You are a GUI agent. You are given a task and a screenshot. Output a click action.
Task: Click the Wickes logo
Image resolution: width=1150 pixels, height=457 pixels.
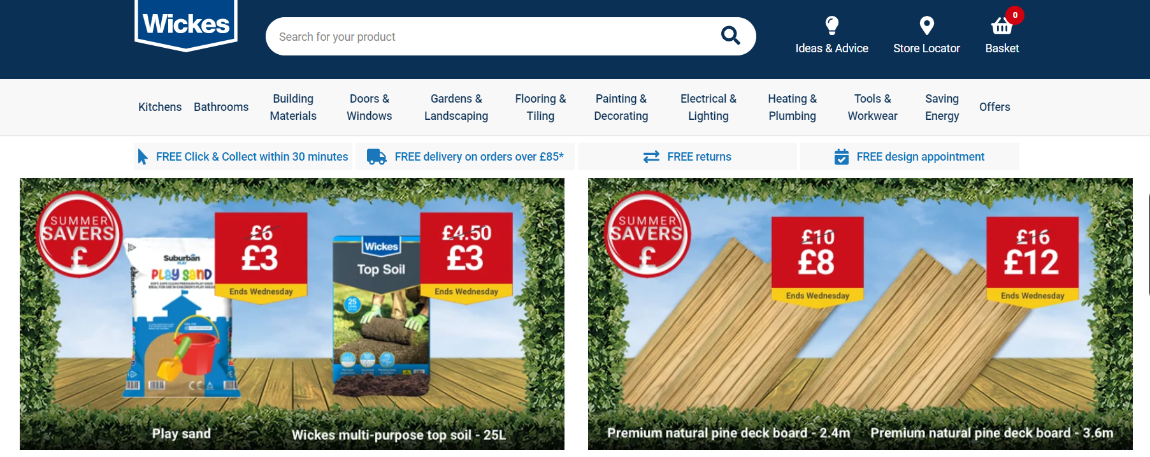tap(186, 24)
